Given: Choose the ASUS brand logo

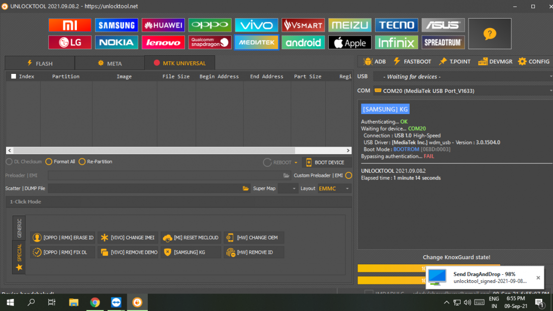Looking at the screenshot, I should pyautogui.click(x=443, y=25).
